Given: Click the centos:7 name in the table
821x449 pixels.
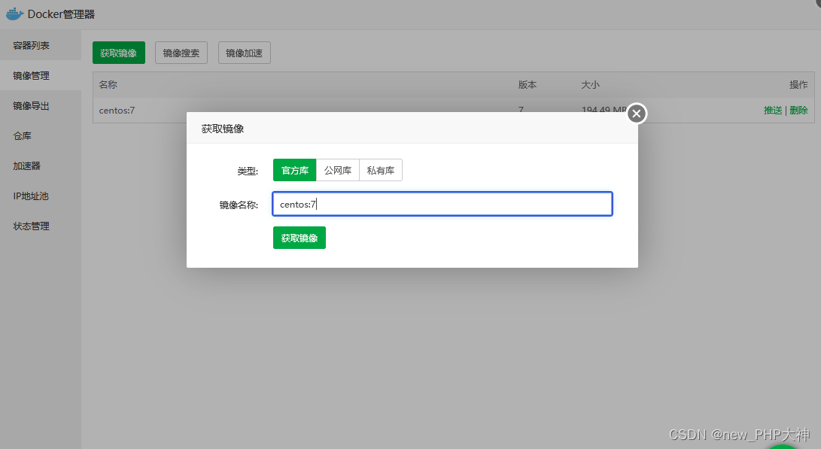Looking at the screenshot, I should click(117, 111).
